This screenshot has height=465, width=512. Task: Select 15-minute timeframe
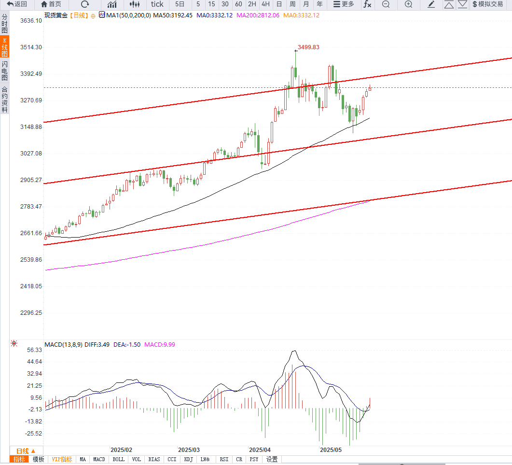click(x=211, y=4)
